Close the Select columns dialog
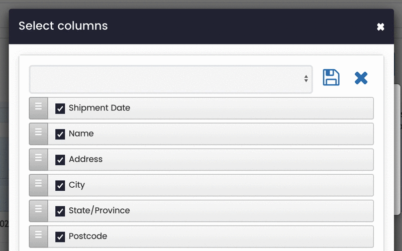The width and height of the screenshot is (402, 251). pyautogui.click(x=380, y=27)
